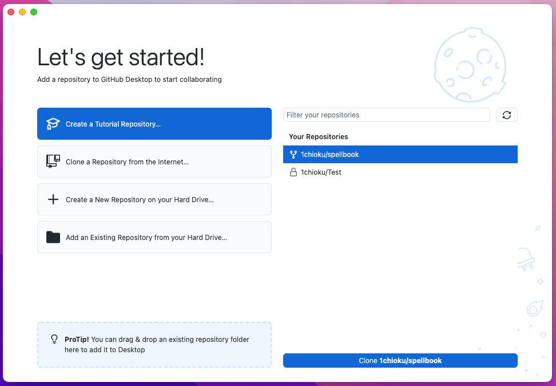The image size is (556, 386).
Task: Click the plus icon for new repository
Action: tap(53, 199)
